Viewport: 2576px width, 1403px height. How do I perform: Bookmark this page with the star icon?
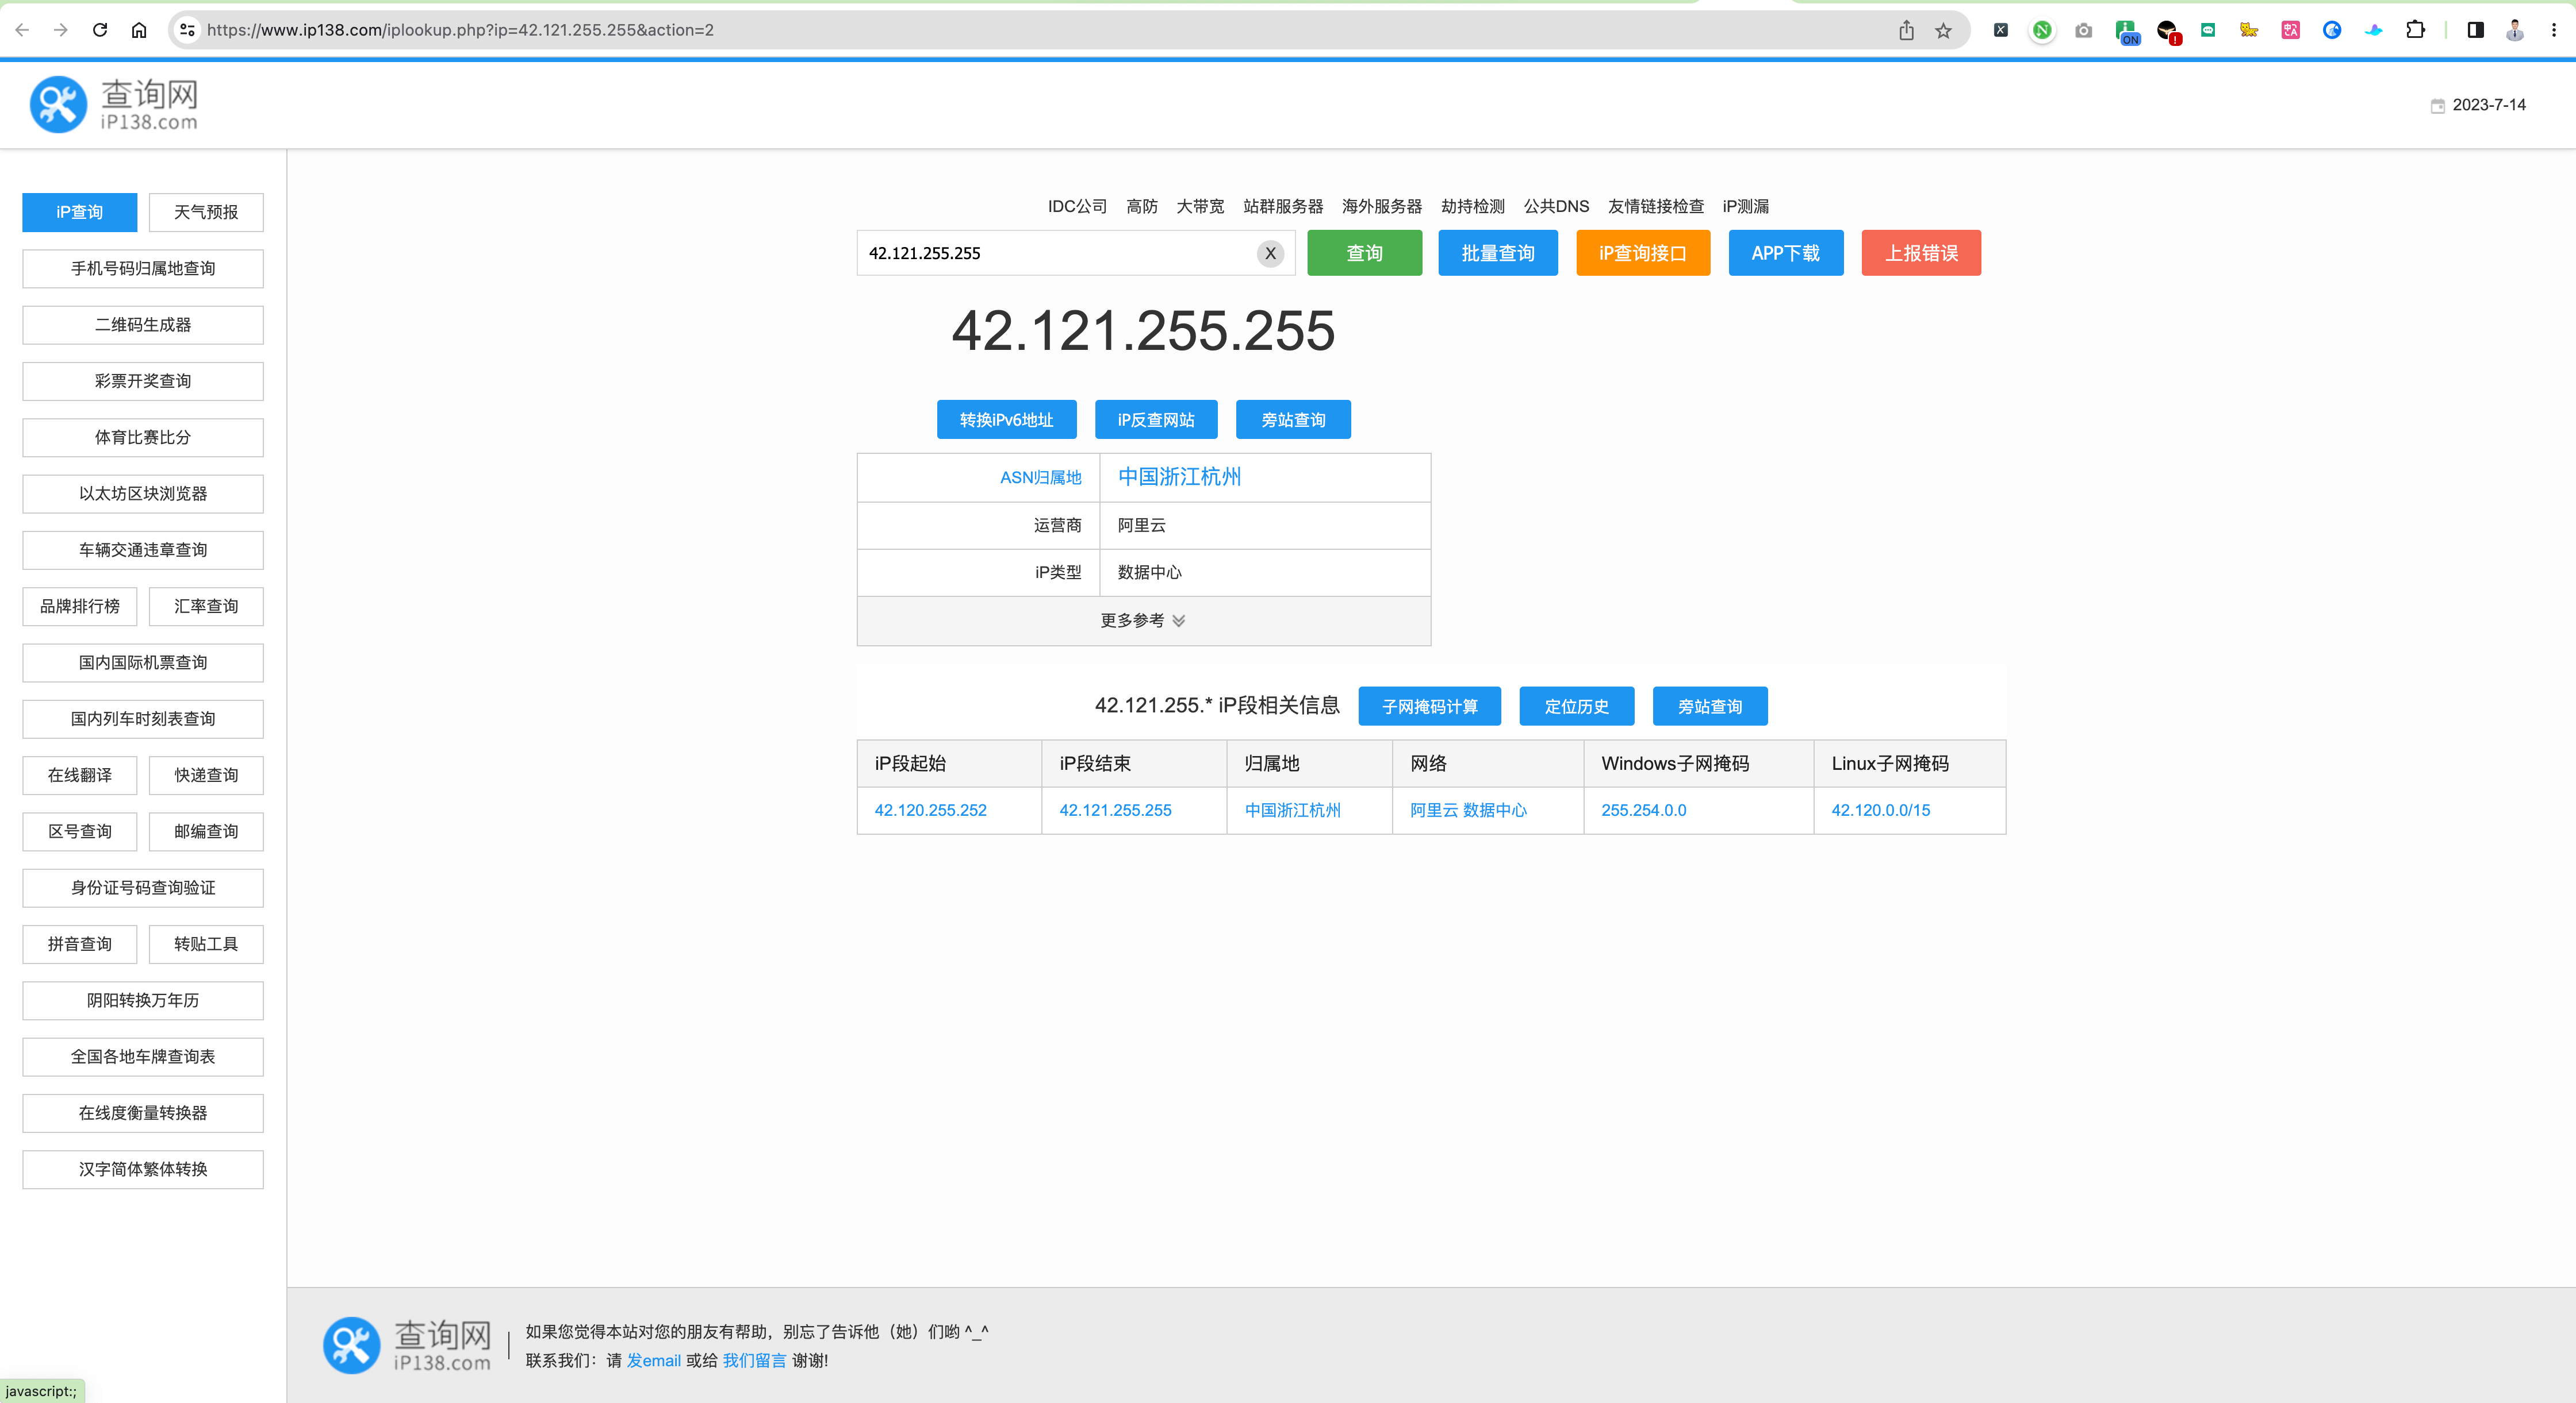coord(1943,30)
